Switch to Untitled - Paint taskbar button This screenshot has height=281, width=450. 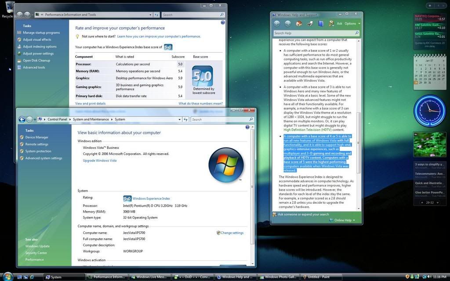coord(321,277)
